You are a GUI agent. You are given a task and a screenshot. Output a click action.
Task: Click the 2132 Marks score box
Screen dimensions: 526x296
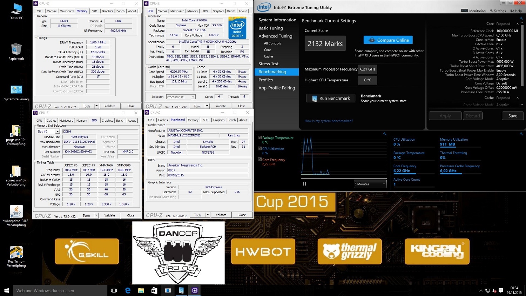(325, 43)
